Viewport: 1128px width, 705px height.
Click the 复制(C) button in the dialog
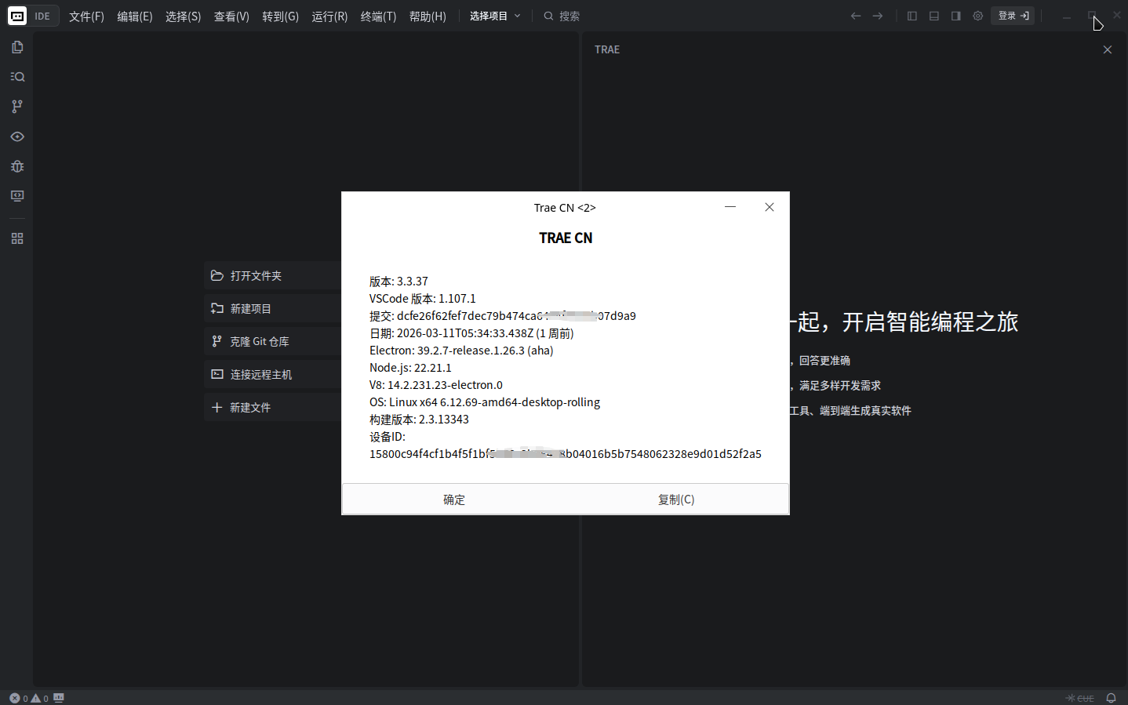point(676,500)
